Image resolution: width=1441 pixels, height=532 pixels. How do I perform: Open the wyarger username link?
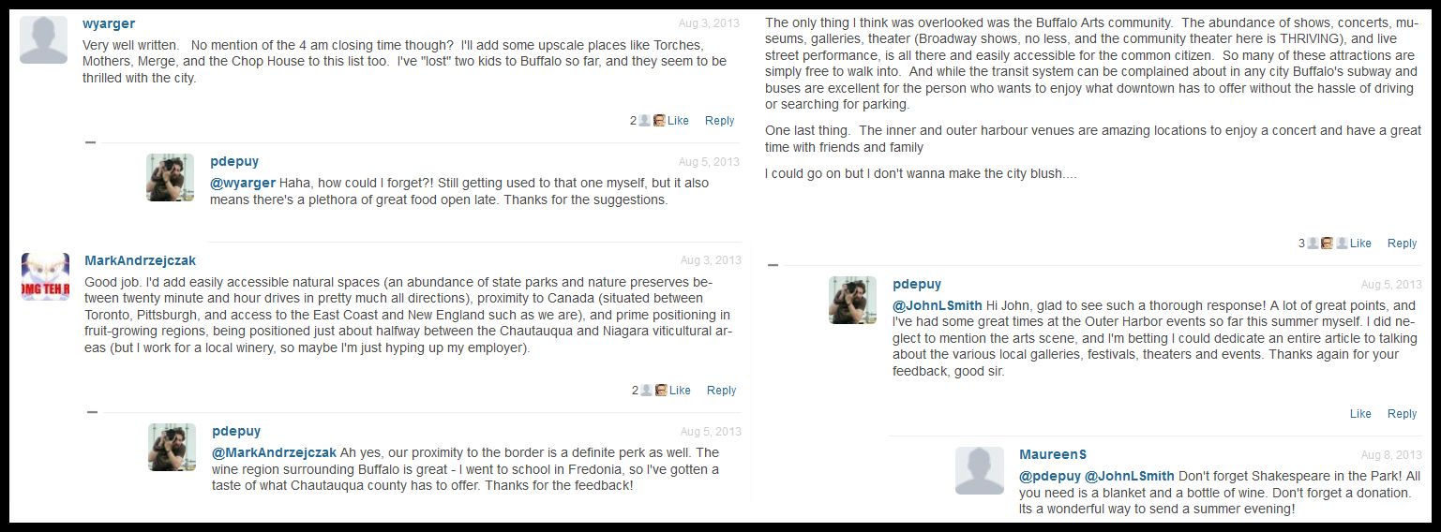tap(109, 23)
